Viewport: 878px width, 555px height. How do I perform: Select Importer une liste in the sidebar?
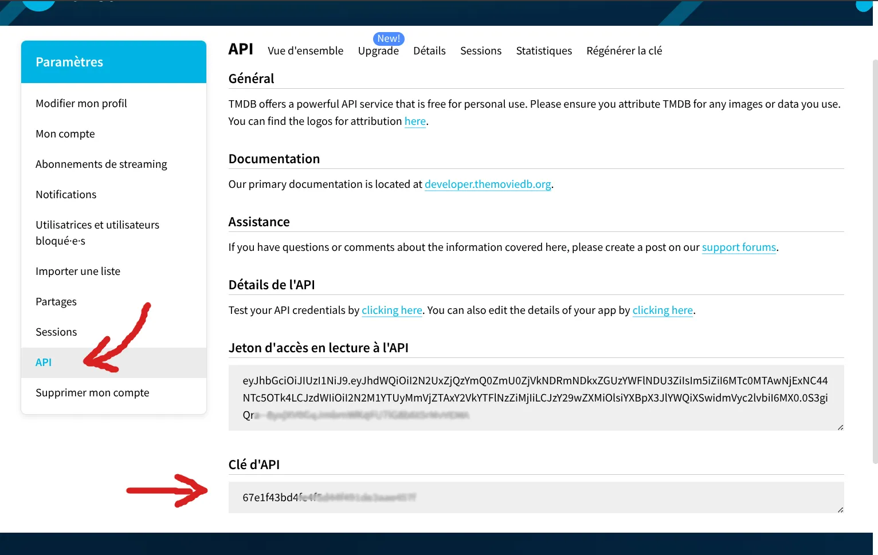coord(113,271)
